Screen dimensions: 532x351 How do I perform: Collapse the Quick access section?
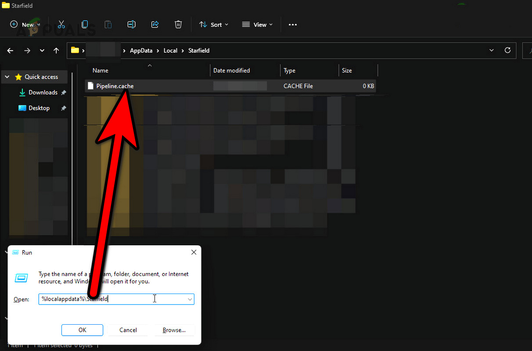[x=7, y=76]
